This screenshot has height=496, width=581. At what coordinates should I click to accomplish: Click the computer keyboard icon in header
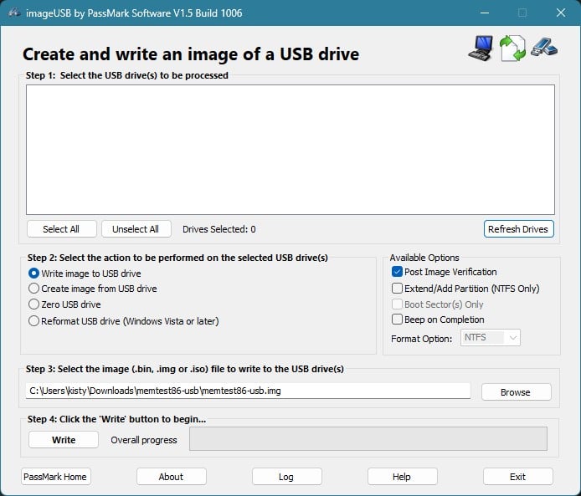(481, 49)
